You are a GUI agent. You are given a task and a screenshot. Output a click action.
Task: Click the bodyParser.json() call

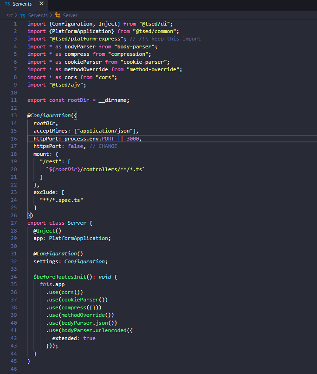[x=88, y=323]
